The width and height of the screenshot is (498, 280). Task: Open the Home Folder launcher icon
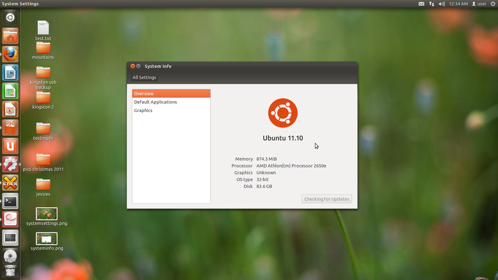tap(10, 36)
